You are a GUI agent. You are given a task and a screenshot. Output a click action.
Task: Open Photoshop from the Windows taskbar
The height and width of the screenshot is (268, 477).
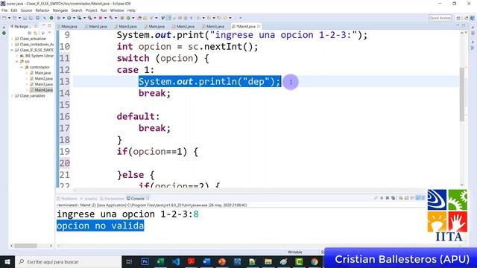point(145,261)
